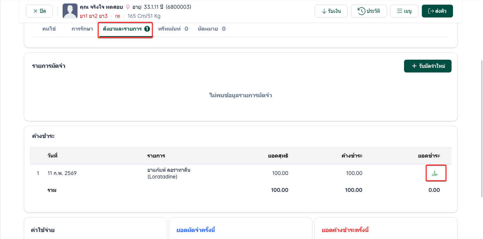Switch to the การรักษา tab
Image resolution: width=483 pixels, height=239 pixels.
(x=82, y=29)
